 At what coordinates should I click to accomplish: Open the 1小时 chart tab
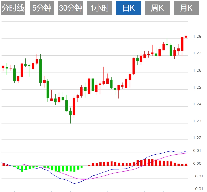coord(100,8)
